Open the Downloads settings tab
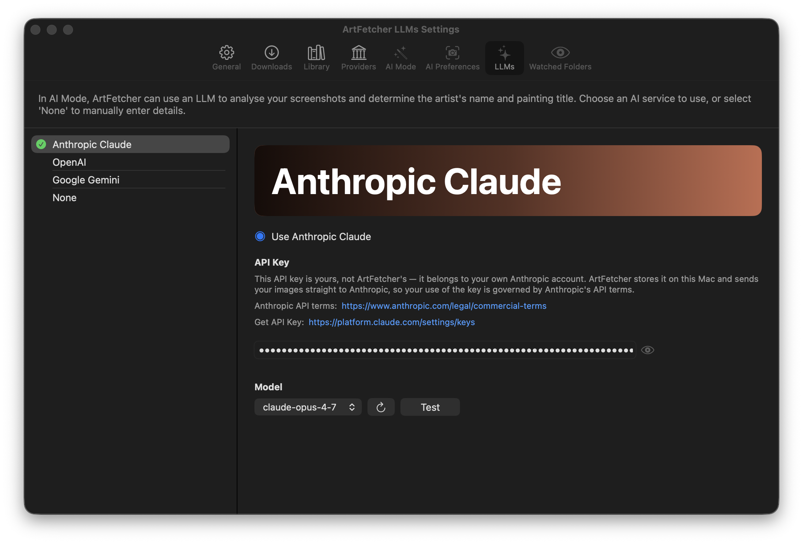The height and width of the screenshot is (544, 803). [x=271, y=58]
